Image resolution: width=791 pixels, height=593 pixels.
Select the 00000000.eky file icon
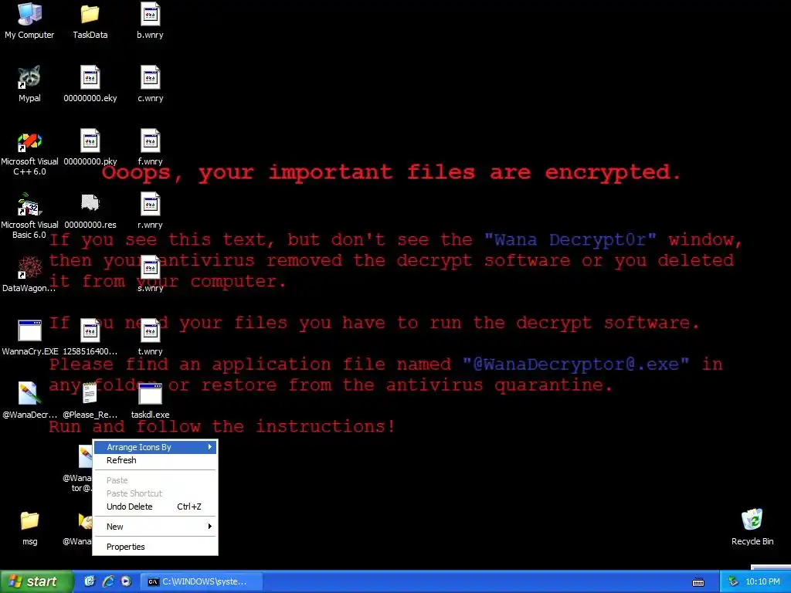(x=90, y=84)
